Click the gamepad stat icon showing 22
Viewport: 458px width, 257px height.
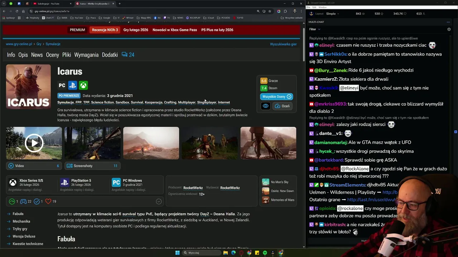(23, 201)
